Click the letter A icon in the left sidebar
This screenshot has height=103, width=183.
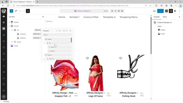point(4,54)
